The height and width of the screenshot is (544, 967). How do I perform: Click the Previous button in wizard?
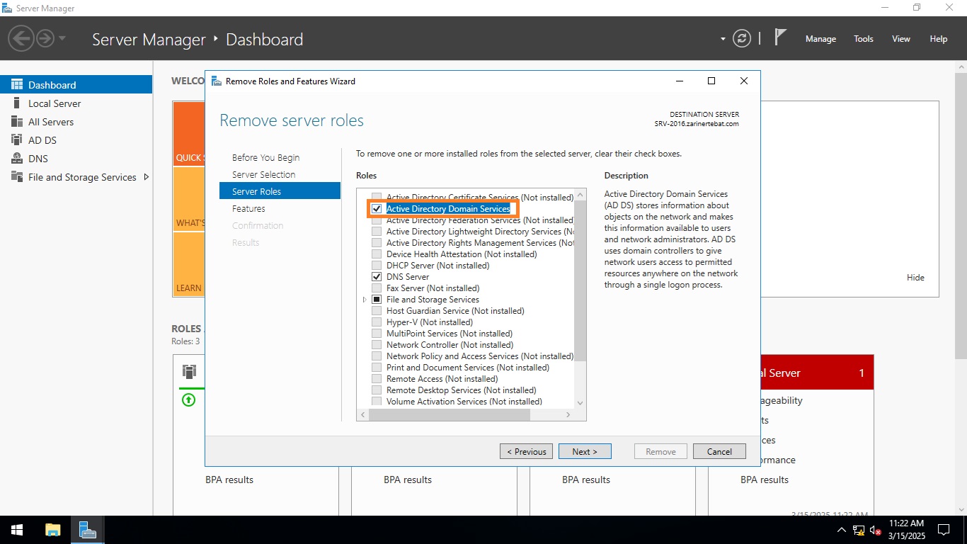pyautogui.click(x=527, y=451)
